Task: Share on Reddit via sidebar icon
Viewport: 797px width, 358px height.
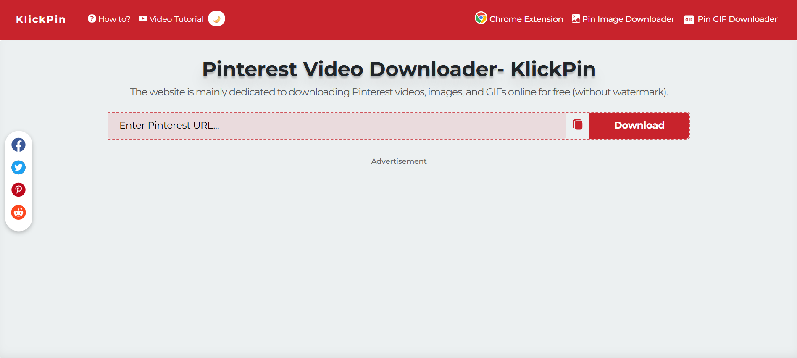Action: point(18,213)
